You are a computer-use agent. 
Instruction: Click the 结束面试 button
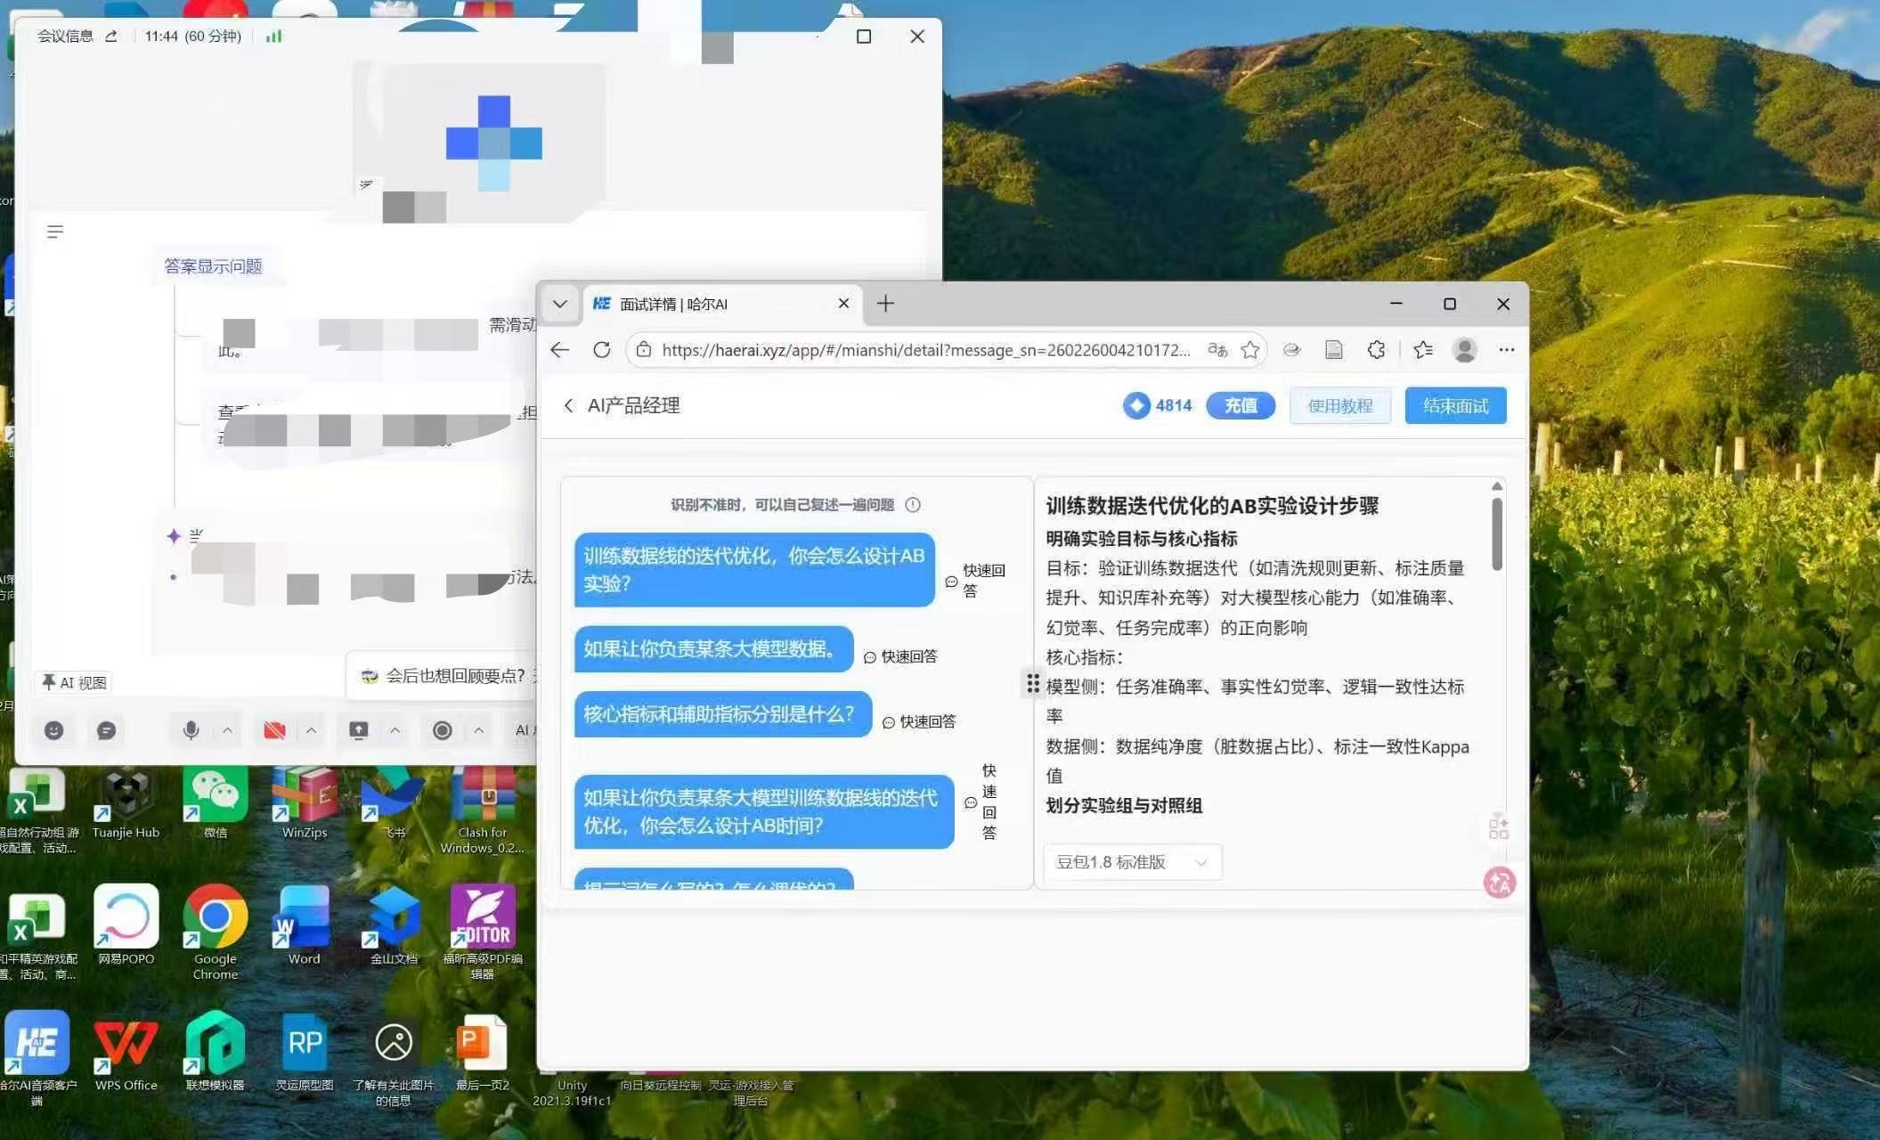(1455, 406)
